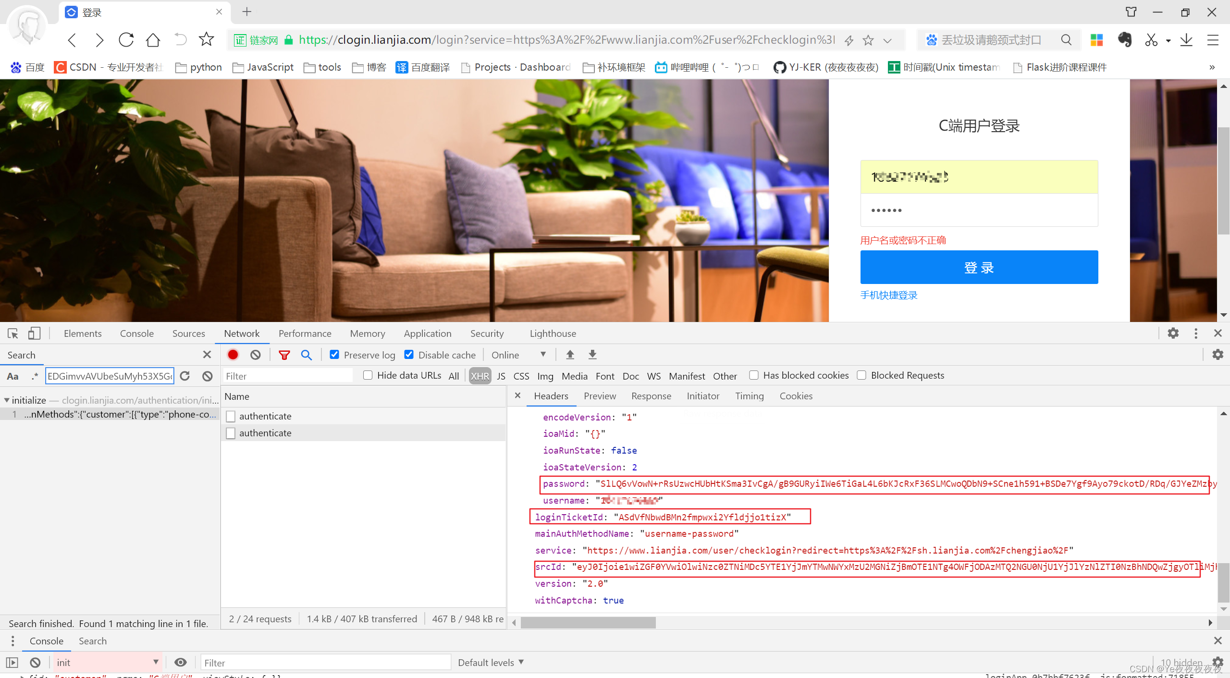This screenshot has width=1230, height=678.
Task: Click the import HAR file icon
Action: coord(570,355)
